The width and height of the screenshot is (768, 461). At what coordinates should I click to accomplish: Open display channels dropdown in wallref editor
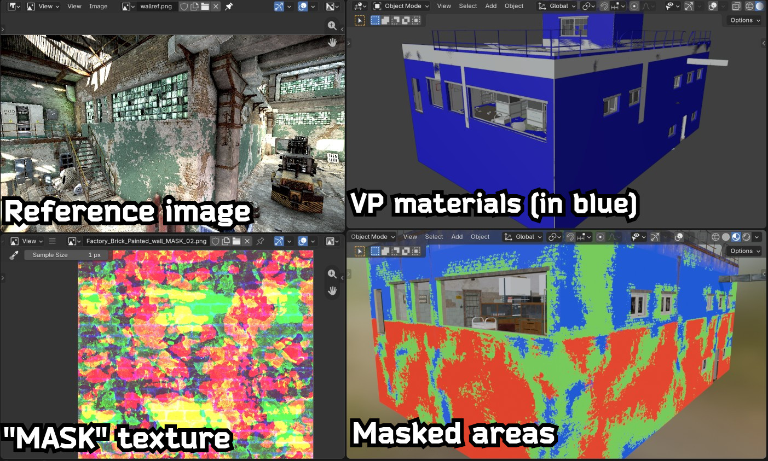click(332, 7)
